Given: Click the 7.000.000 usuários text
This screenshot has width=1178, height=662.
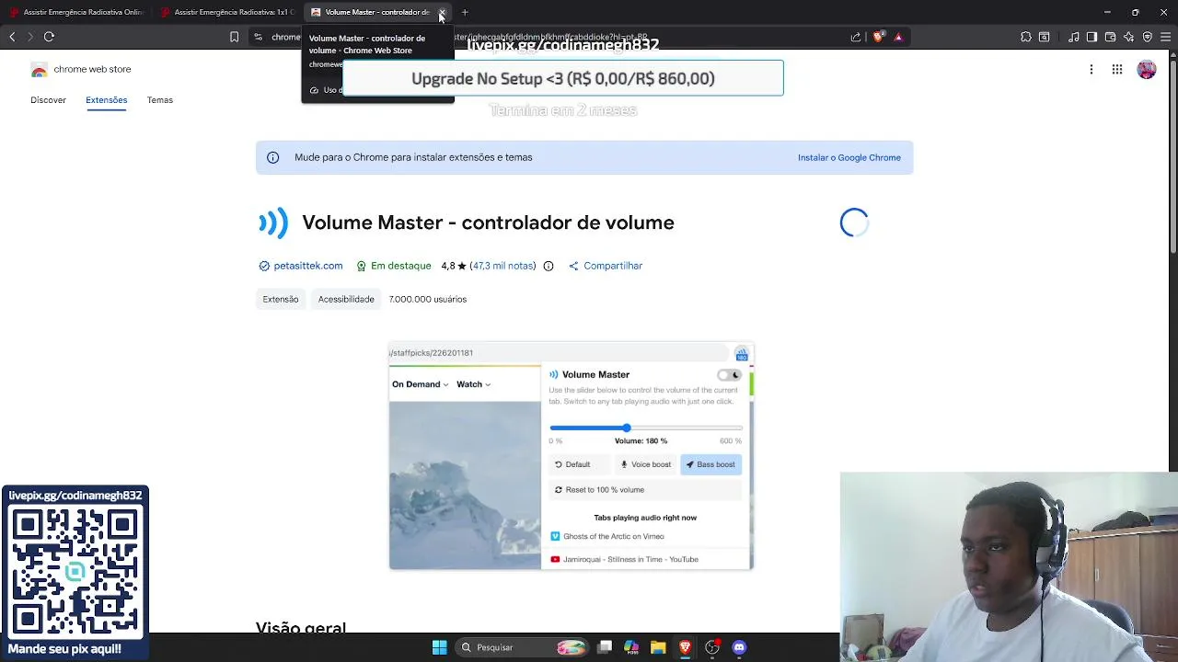Looking at the screenshot, I should pos(428,299).
